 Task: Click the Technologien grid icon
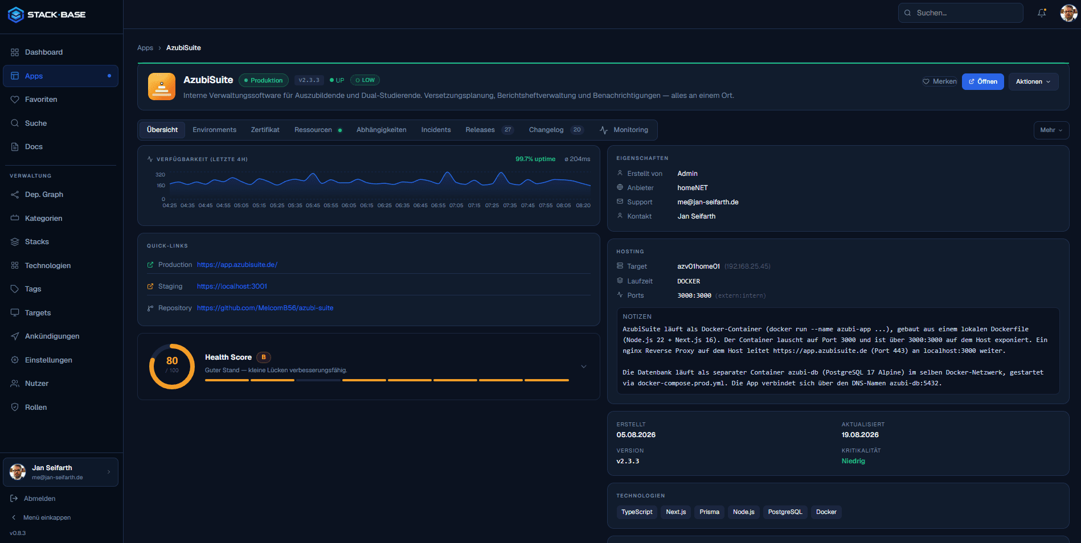(15, 266)
